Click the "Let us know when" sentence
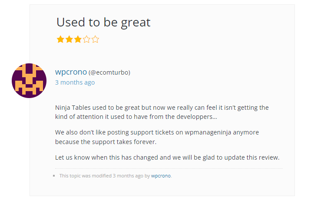The height and width of the screenshot is (200, 311). tap(167, 157)
